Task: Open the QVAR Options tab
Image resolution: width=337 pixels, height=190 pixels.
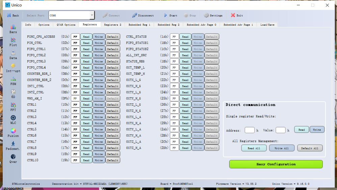Action: click(x=66, y=25)
